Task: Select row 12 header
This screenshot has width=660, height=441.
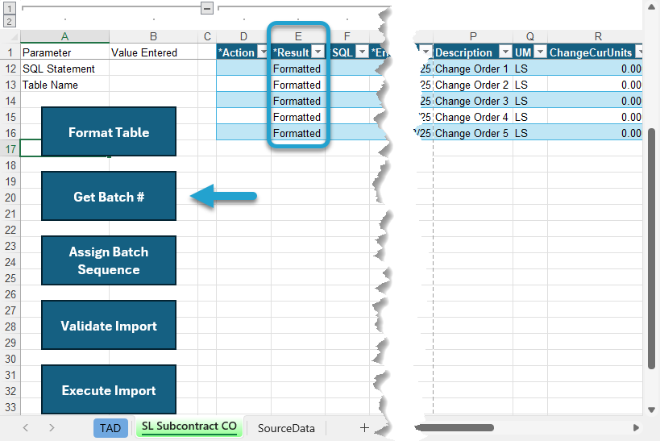Action: [x=10, y=69]
